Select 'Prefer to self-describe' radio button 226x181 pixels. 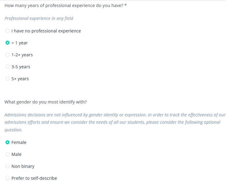[x=7, y=178]
